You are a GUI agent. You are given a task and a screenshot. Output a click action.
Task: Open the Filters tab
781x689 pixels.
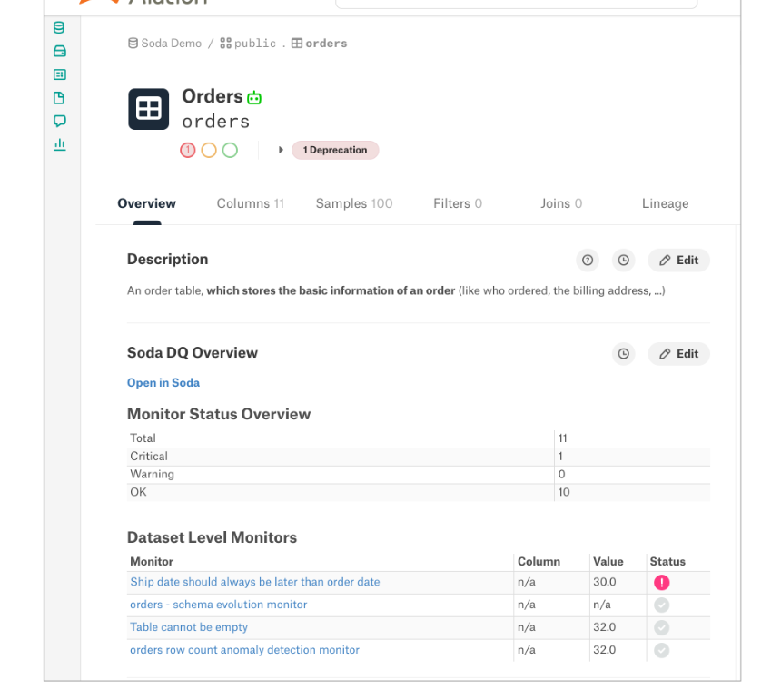(458, 203)
